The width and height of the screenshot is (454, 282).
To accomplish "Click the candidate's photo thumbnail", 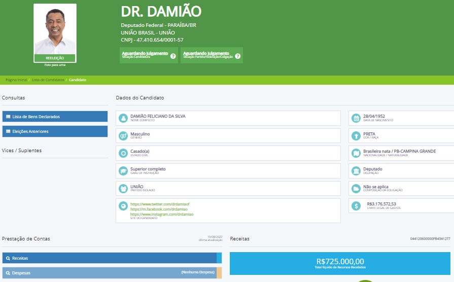I will tap(55, 30).
